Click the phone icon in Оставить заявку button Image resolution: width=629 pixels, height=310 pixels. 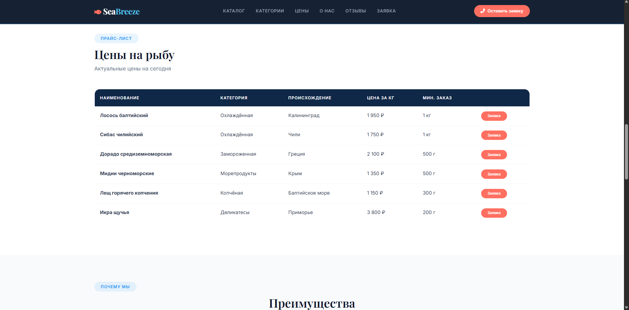coord(483,11)
